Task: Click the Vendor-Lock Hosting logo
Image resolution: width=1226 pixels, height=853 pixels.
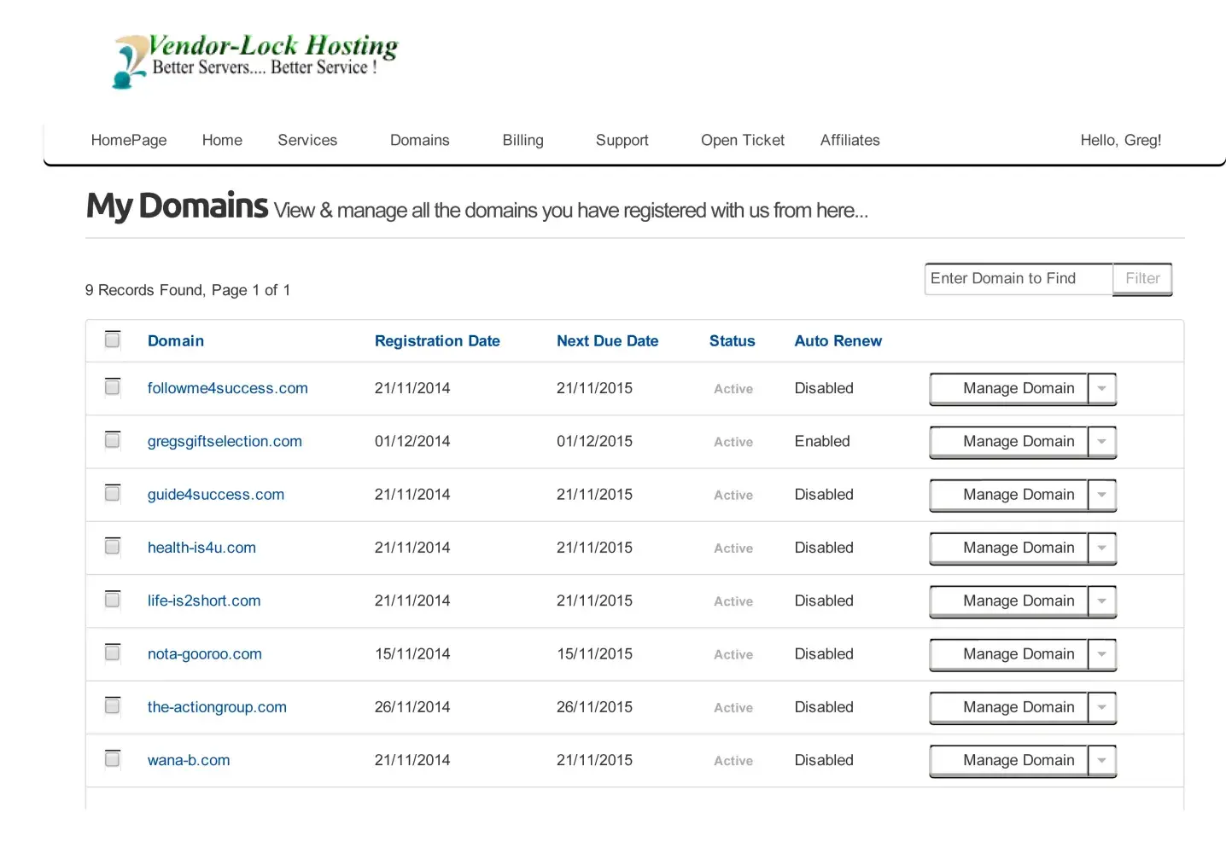Action: pos(254,58)
